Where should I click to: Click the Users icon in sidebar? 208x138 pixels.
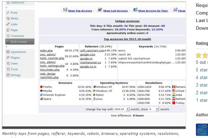click(x=8, y=63)
